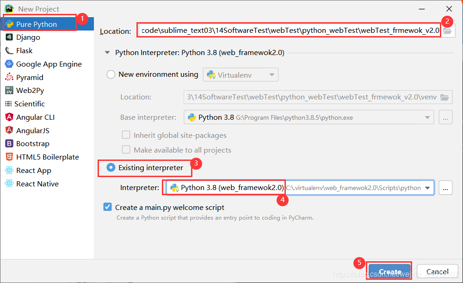Click ellipsis button beside Base interpreter
Viewport: 463px width, 283px height.
click(x=445, y=117)
